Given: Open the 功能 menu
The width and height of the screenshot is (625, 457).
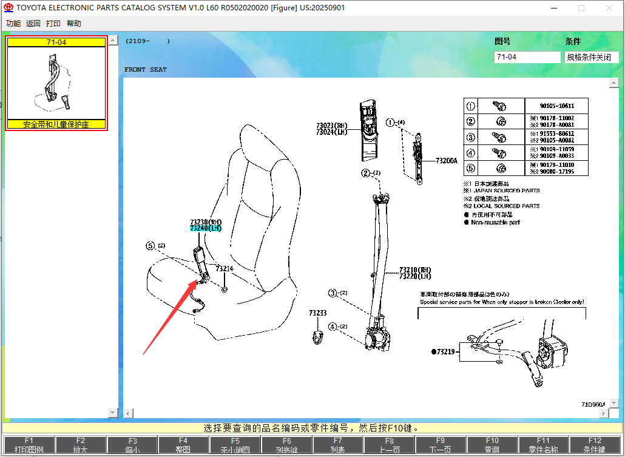Looking at the screenshot, I should [13, 24].
